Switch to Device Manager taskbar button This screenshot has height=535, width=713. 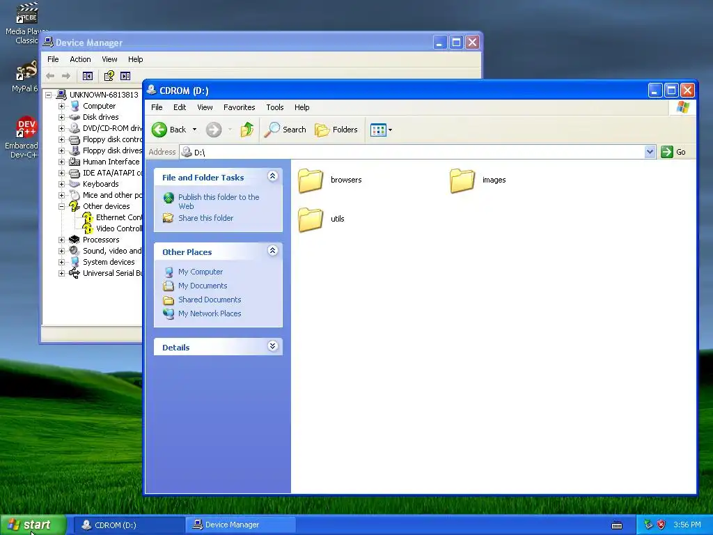tap(240, 525)
